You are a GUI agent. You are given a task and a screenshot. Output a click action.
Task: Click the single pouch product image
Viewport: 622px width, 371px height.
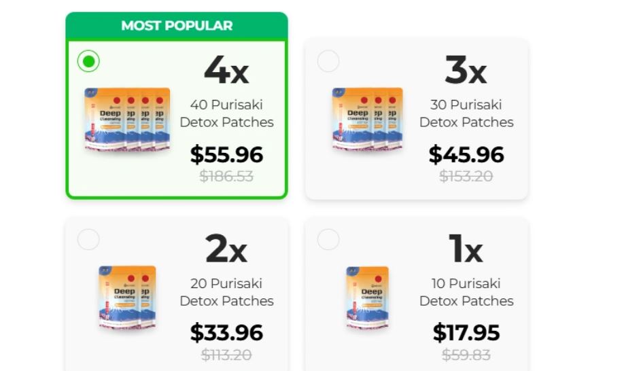click(367, 297)
